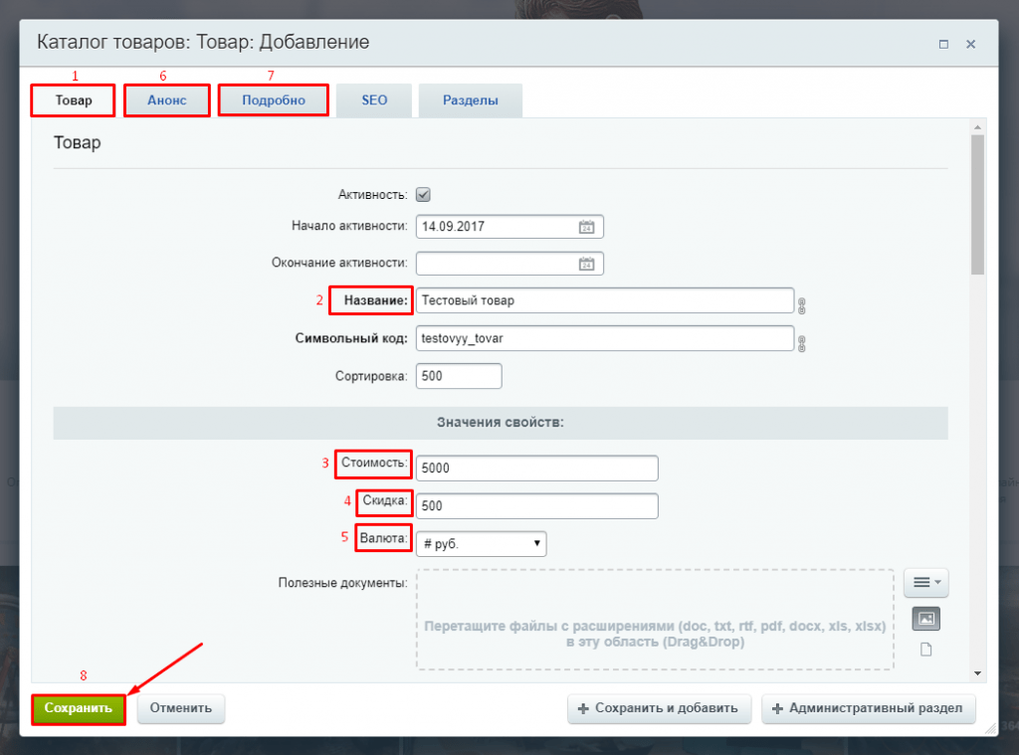Click the file document icon below image icon
The width and height of the screenshot is (1019, 755).
[925, 650]
